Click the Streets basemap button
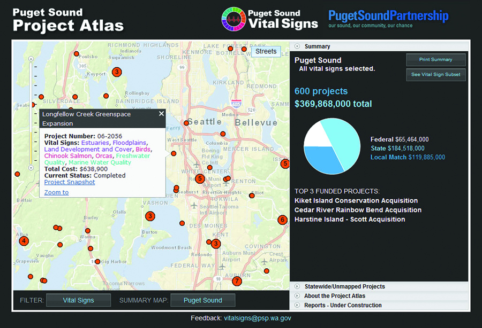Image resolution: width=482 pixels, height=328 pixels. coord(266,51)
